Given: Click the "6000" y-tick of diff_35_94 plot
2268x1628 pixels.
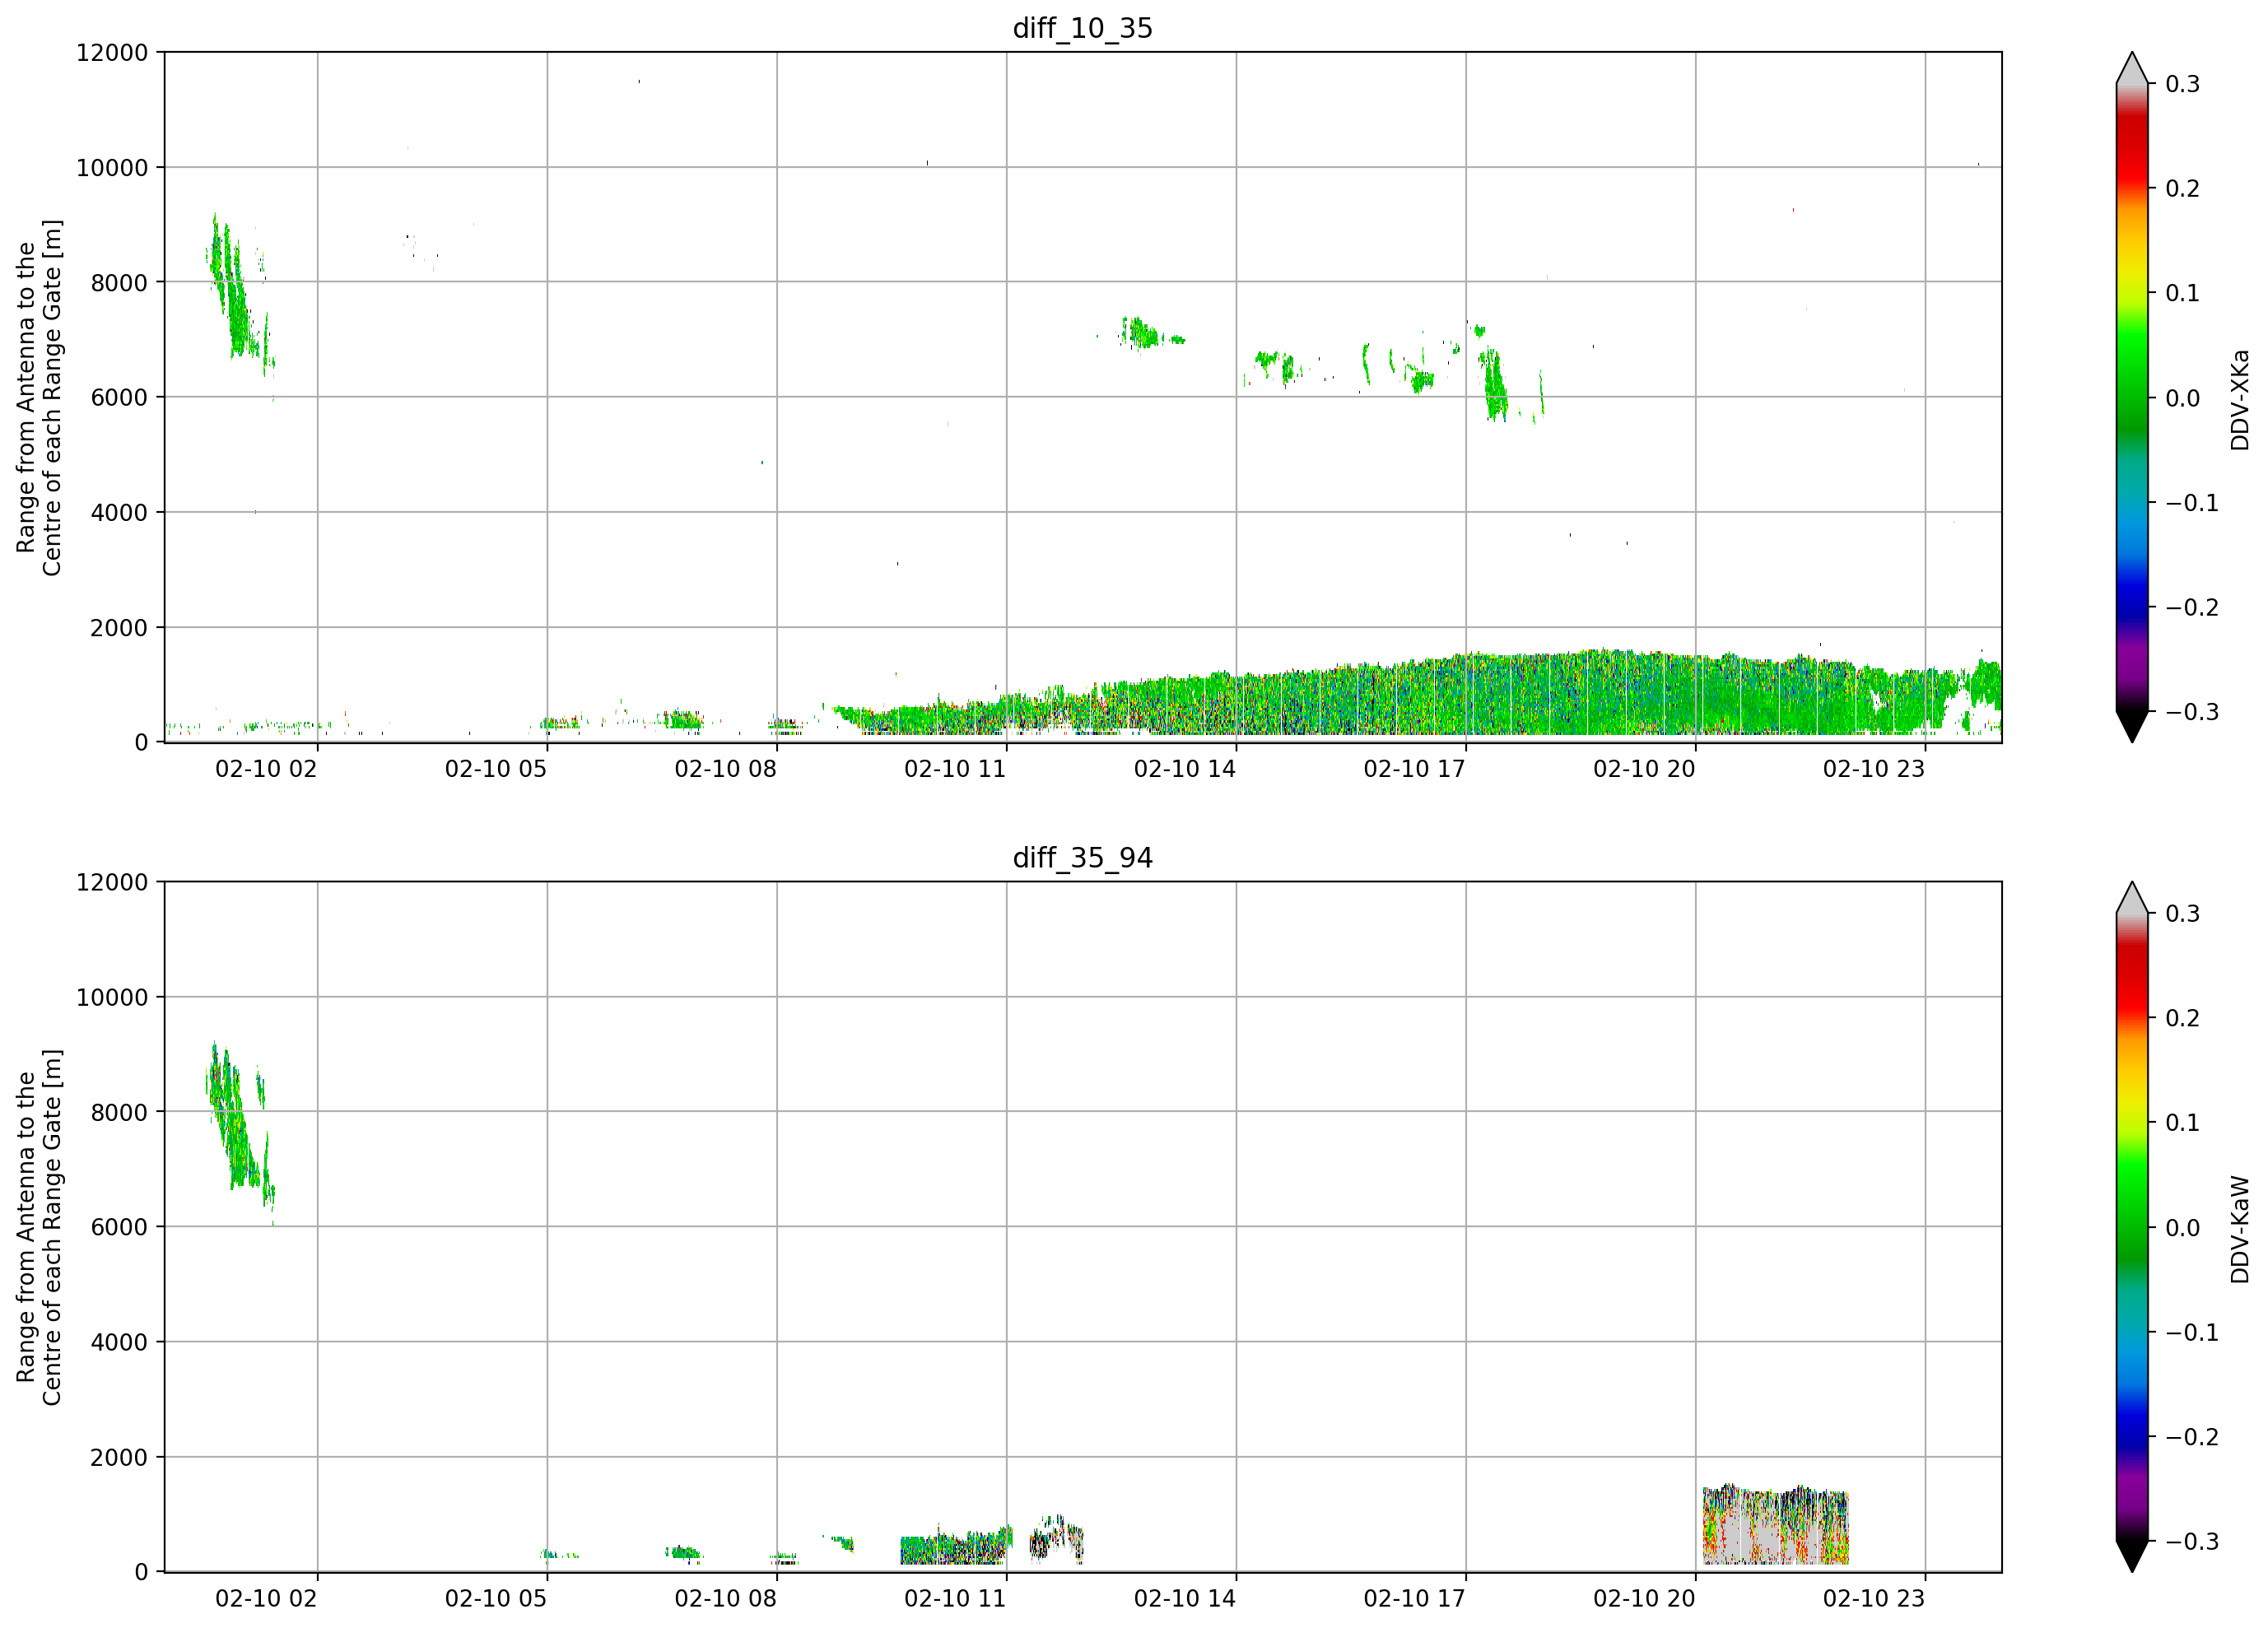Looking at the screenshot, I should [119, 1228].
